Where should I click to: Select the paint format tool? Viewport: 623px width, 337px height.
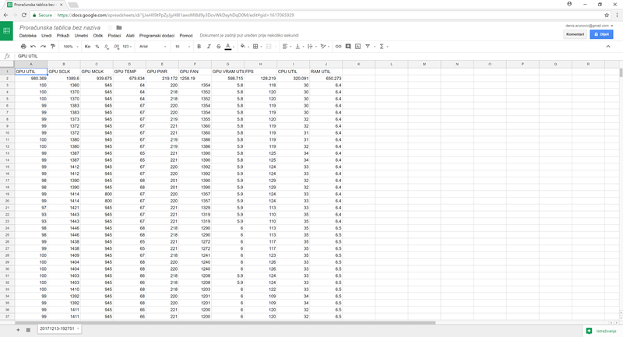coord(52,47)
